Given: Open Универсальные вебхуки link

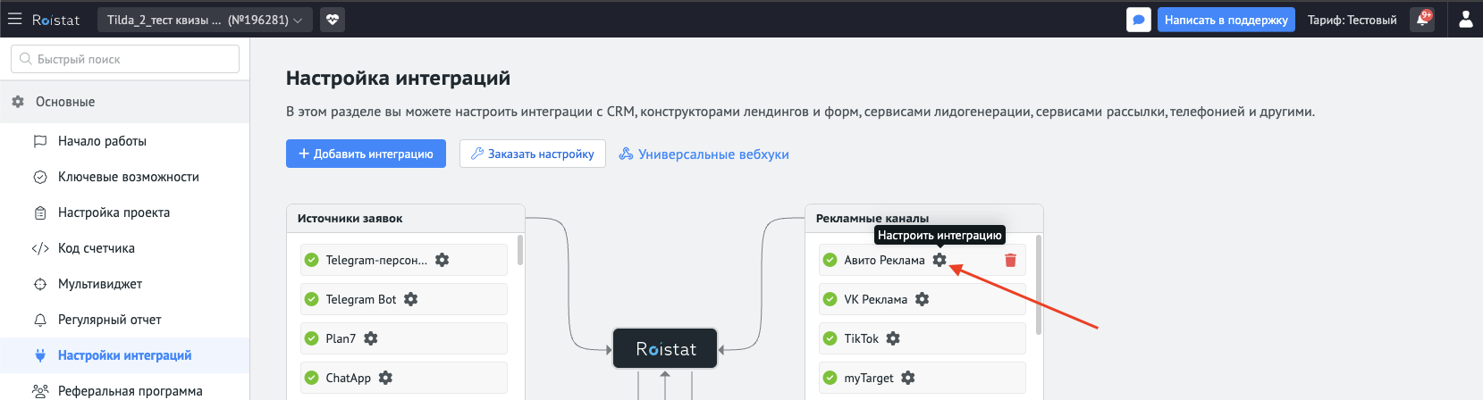Looking at the screenshot, I should point(704,154).
